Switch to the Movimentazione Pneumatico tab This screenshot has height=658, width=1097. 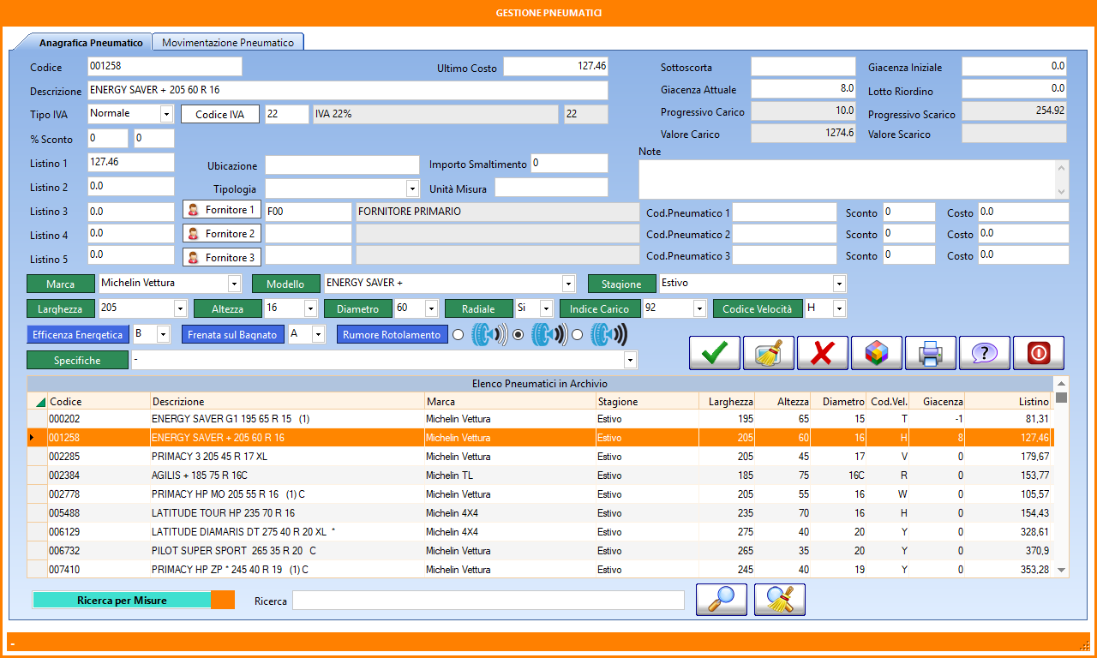[x=228, y=42]
